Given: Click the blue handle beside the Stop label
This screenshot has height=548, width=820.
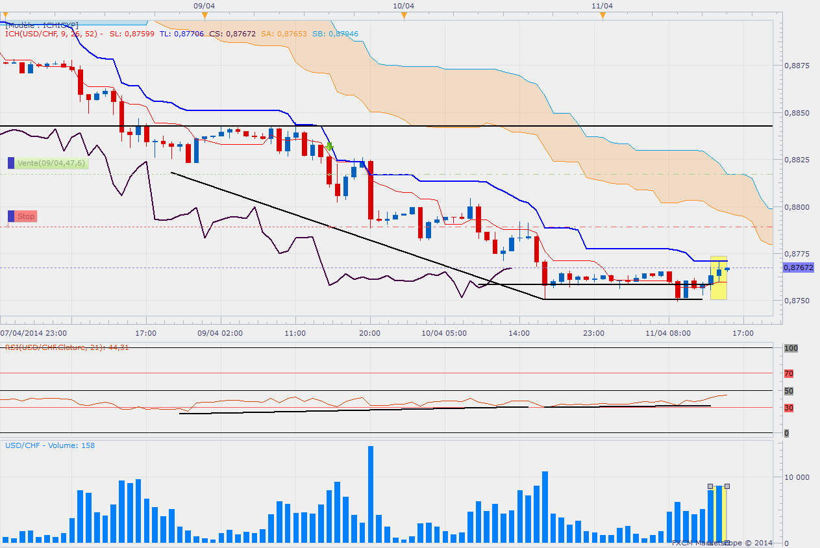Looking at the screenshot, I should coord(11,216).
